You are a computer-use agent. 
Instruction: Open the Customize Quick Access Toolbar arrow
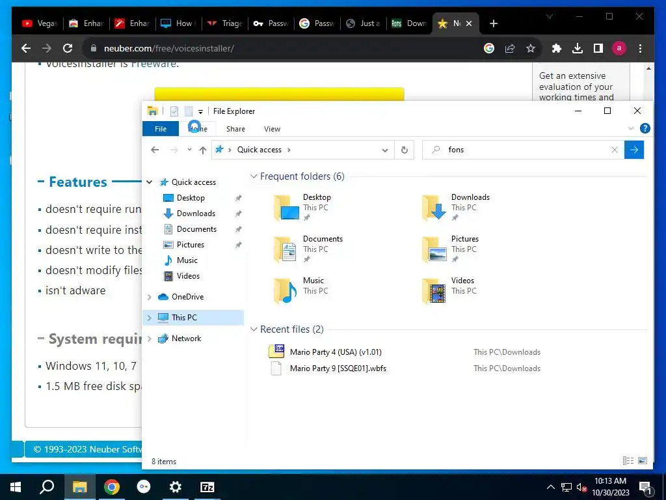(200, 112)
